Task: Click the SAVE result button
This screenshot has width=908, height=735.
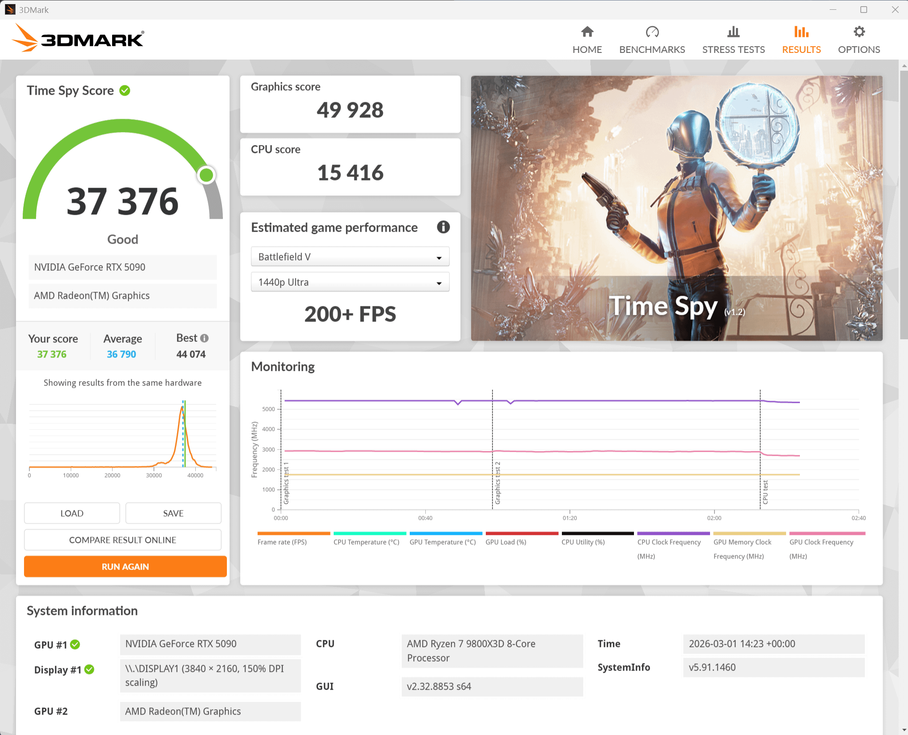Action: pyautogui.click(x=173, y=513)
